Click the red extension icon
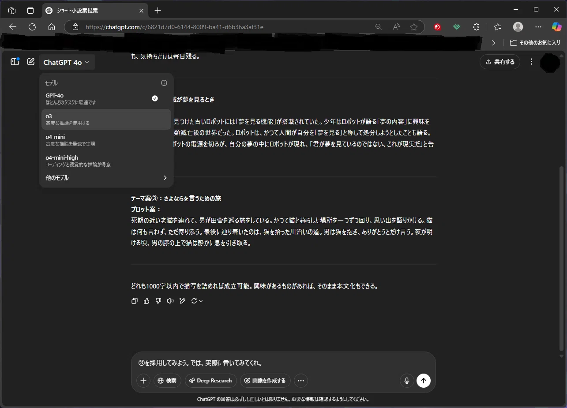567x408 pixels. (x=437, y=27)
